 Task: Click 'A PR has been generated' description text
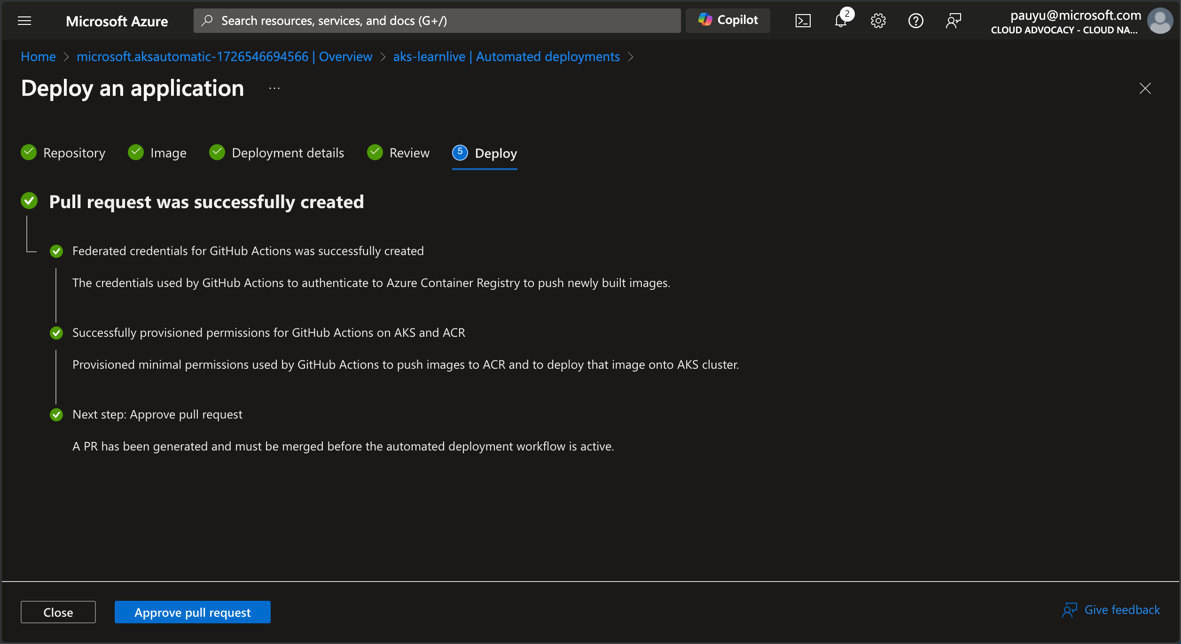tap(343, 446)
